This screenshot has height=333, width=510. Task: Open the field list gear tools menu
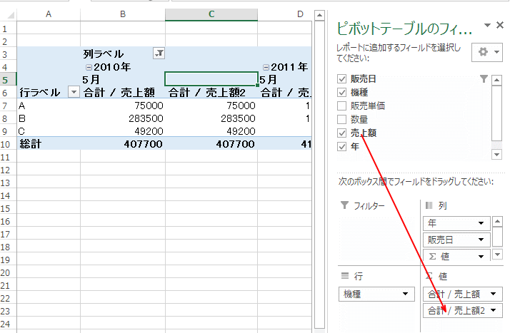point(487,52)
